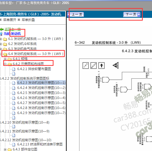
Task: Click the DESC icon in the diagram
Action: click(93, 66)
